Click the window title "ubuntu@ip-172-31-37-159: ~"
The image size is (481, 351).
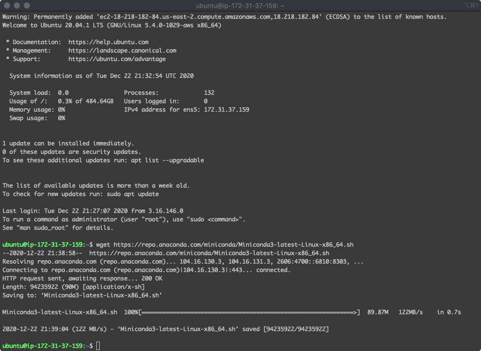click(240, 6)
